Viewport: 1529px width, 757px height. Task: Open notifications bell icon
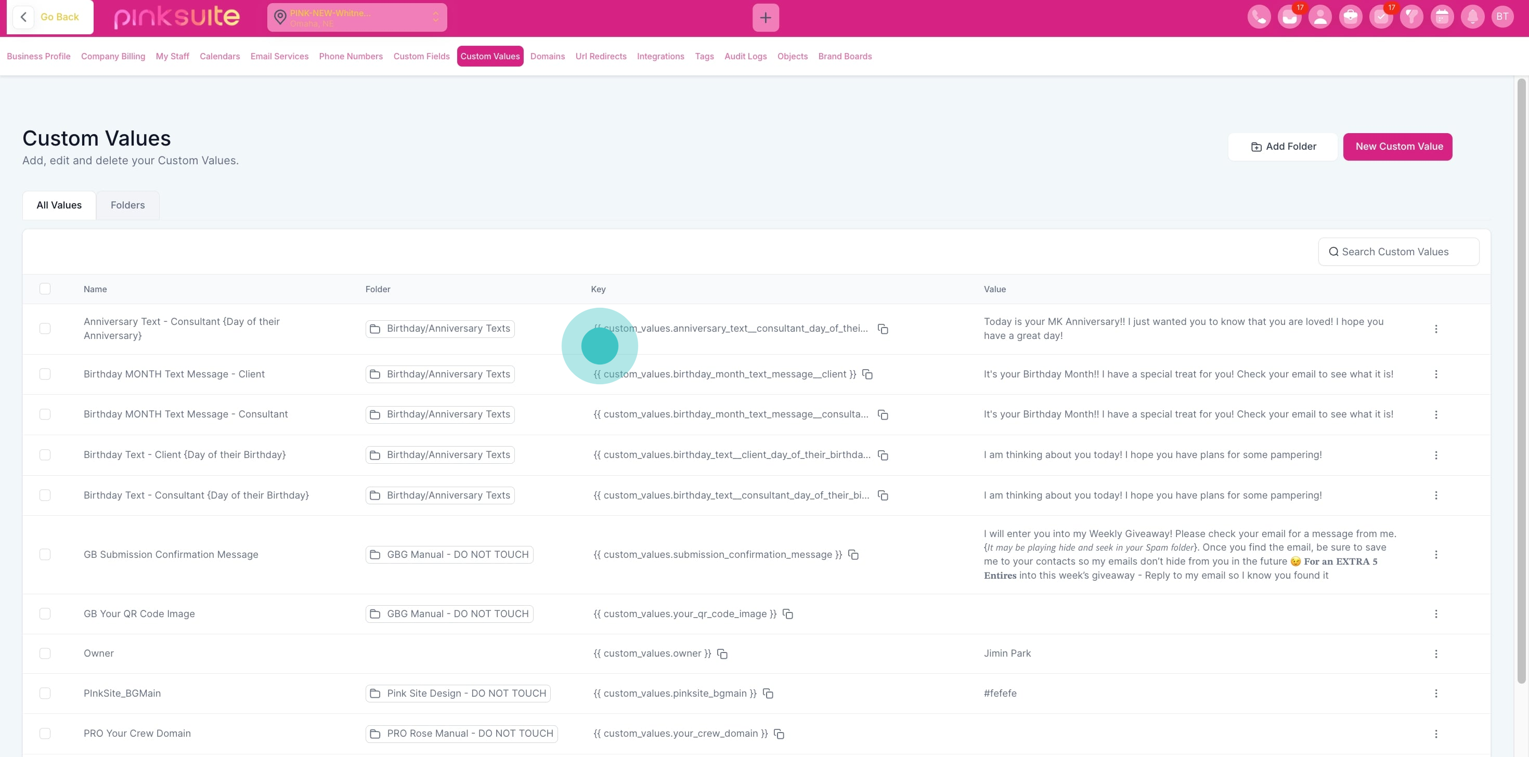[1473, 17]
